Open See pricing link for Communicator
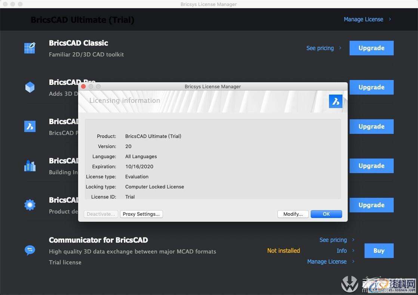This screenshot has height=295, width=418. pos(333,240)
